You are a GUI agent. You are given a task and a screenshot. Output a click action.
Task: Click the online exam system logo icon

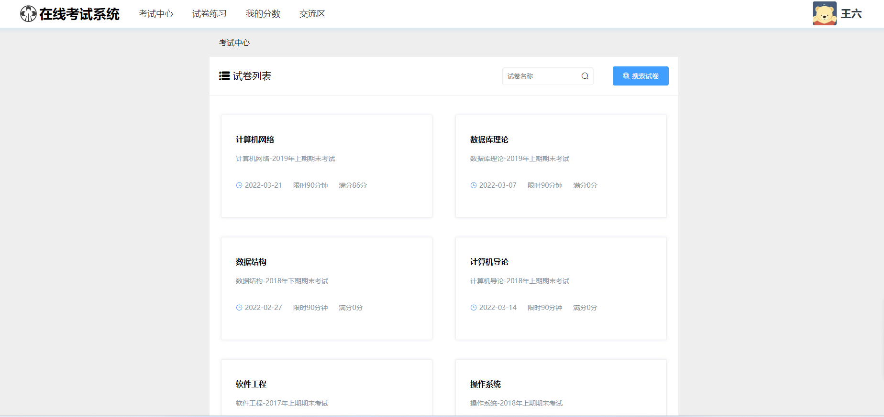[28, 14]
